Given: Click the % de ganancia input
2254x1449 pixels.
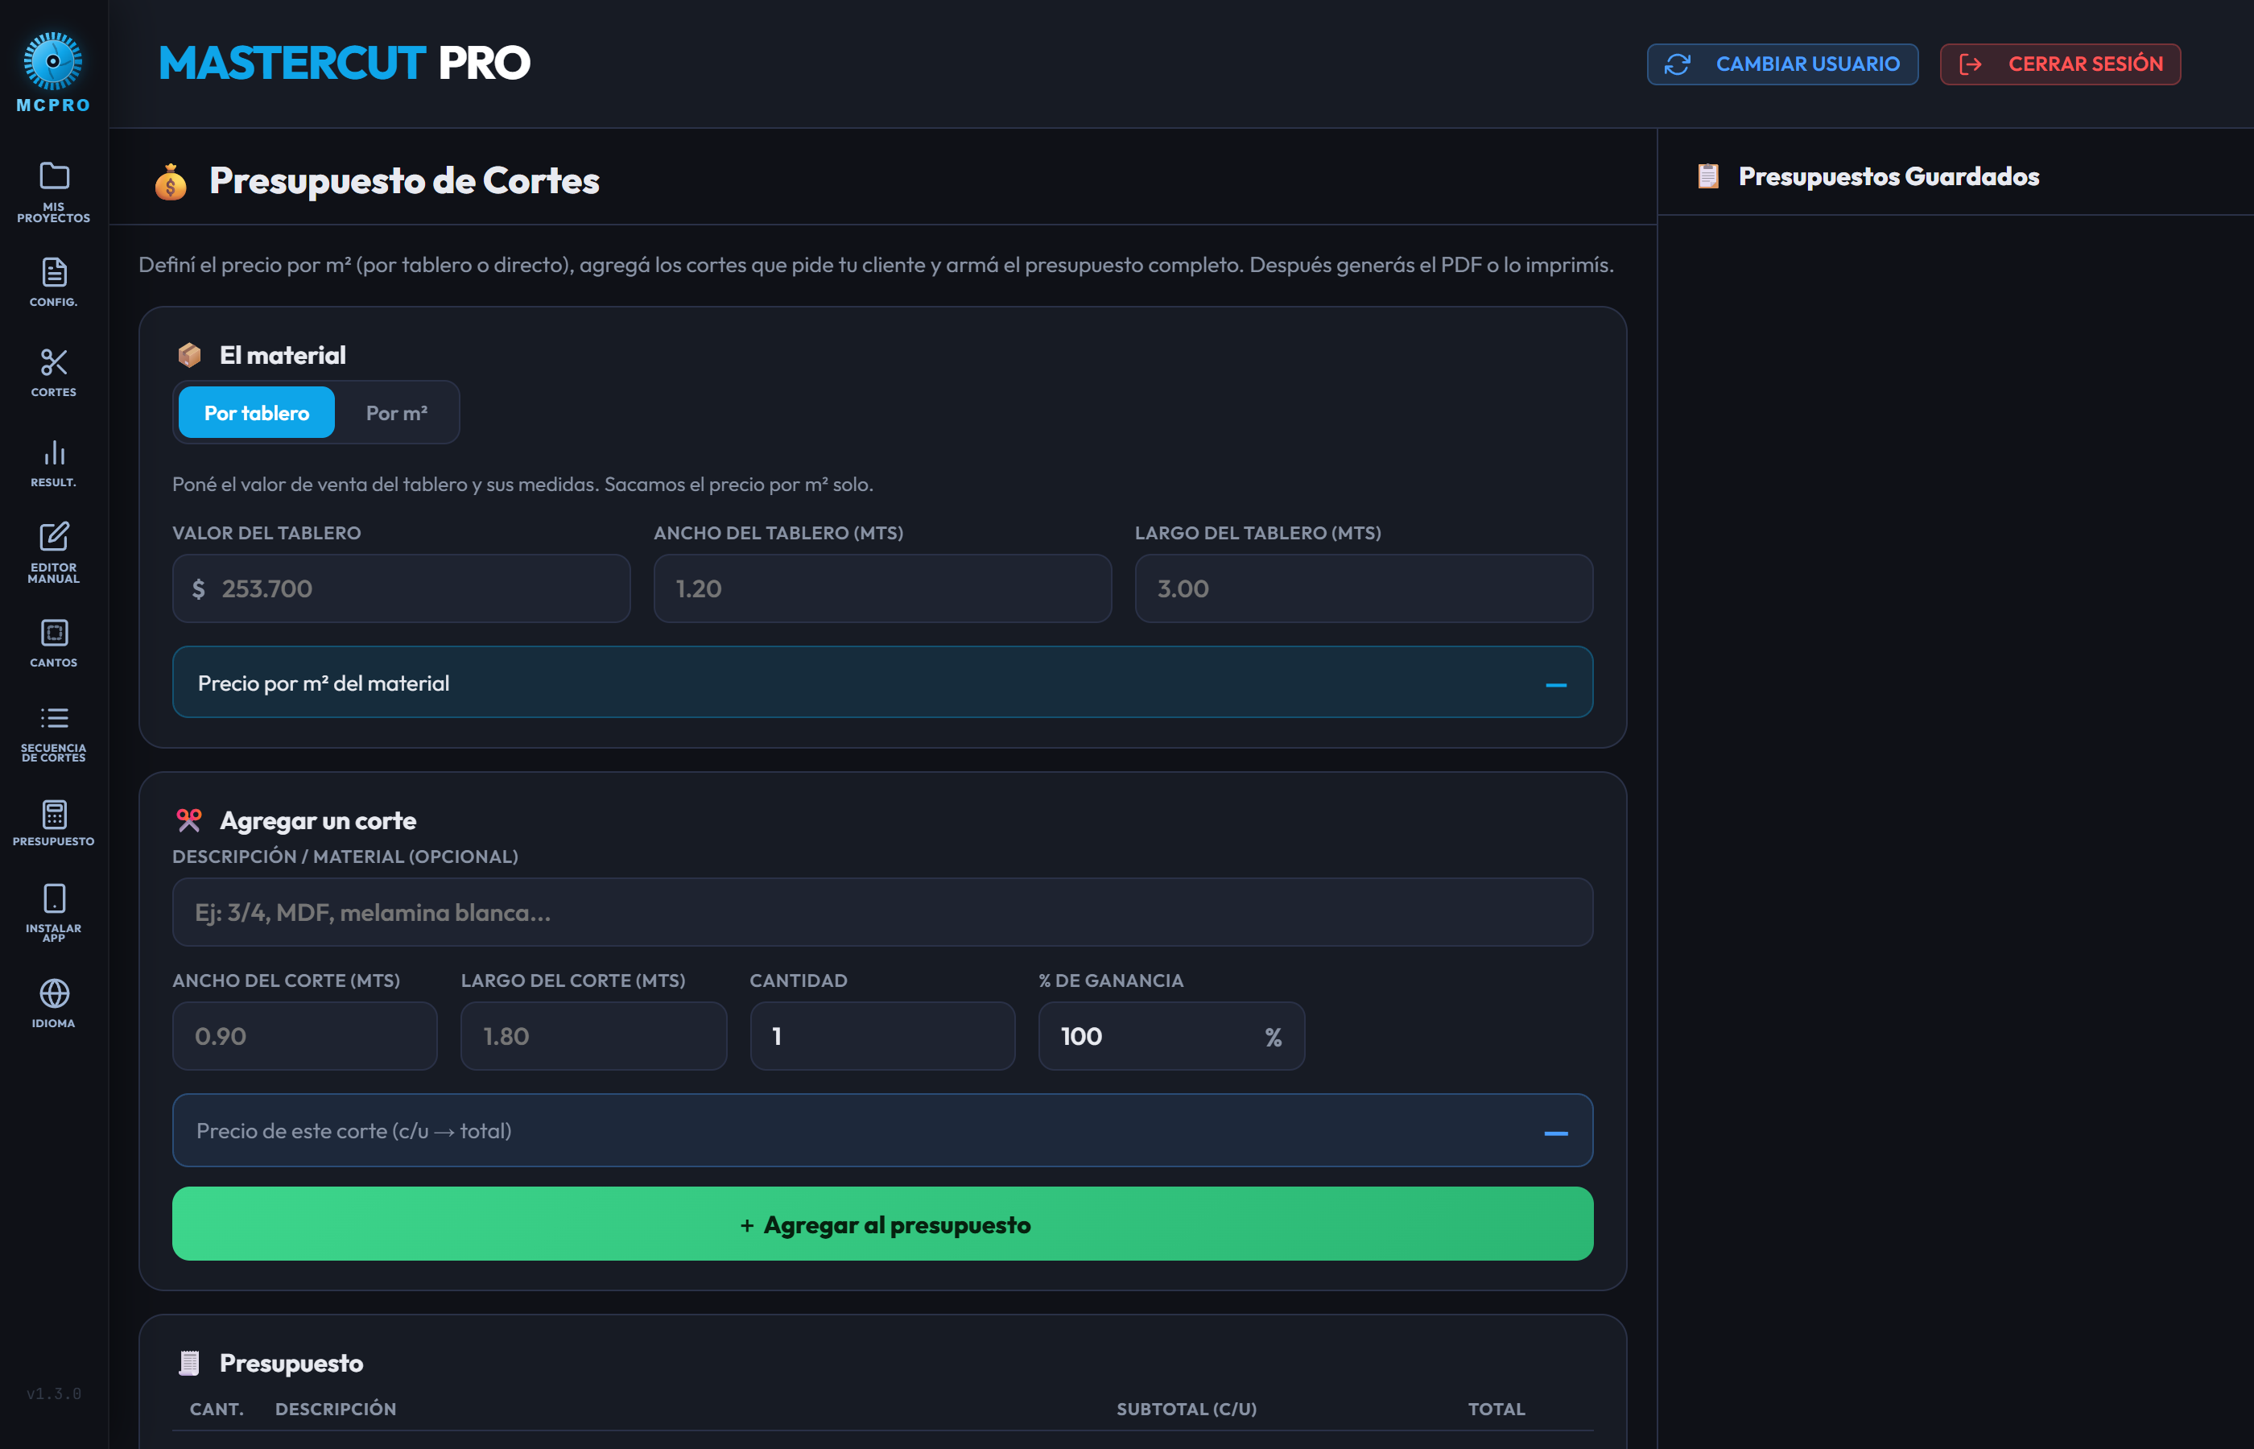Looking at the screenshot, I should 1171,1036.
